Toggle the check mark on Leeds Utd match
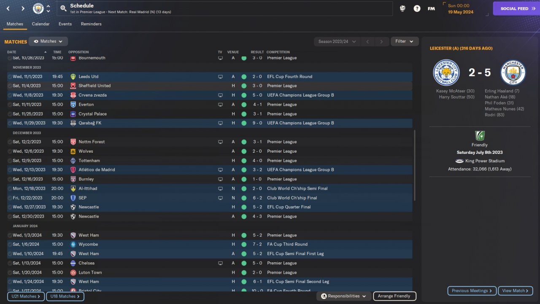The image size is (540, 304). [10, 77]
